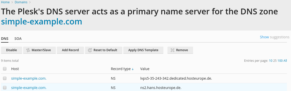Click the Remove X icon
Viewport: 291px width, 91px height.
(173, 50)
